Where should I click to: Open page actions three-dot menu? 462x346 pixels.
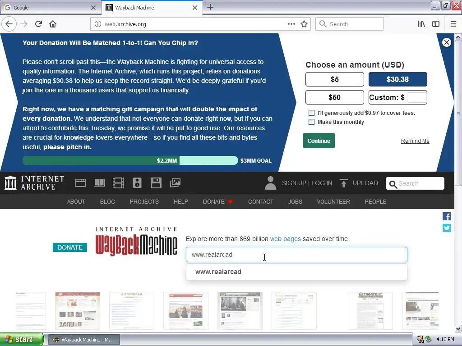(291, 24)
